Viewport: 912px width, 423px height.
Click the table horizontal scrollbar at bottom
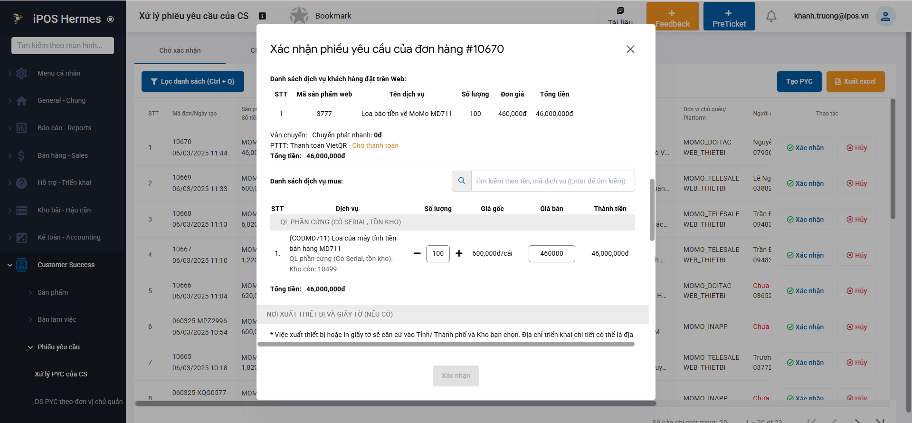click(x=396, y=404)
